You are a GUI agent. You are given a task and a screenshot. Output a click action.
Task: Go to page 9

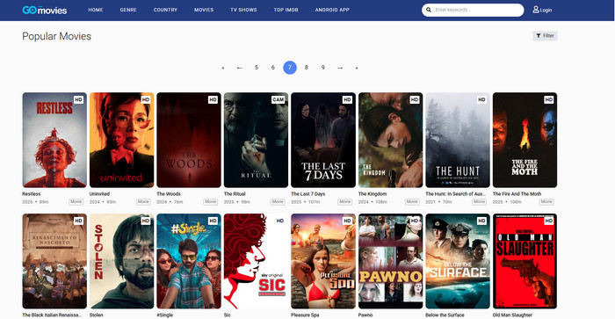coord(323,68)
